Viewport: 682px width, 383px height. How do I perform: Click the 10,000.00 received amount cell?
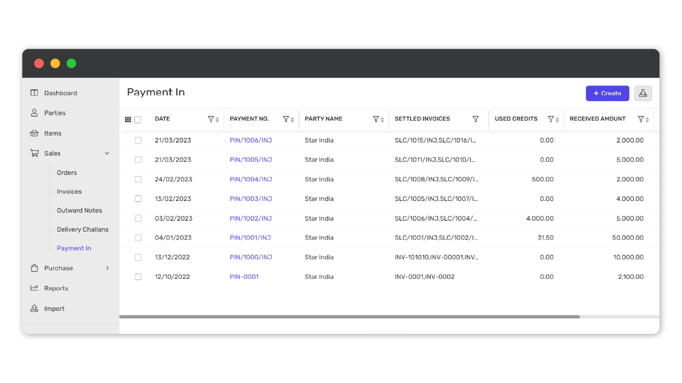click(628, 257)
